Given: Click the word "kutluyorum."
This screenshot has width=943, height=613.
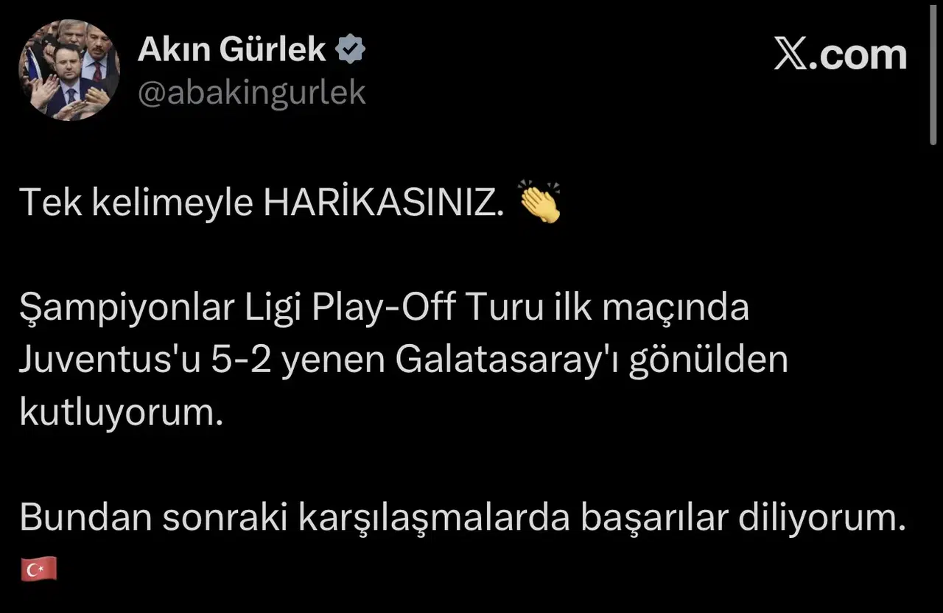Looking at the screenshot, I should pyautogui.click(x=121, y=413).
